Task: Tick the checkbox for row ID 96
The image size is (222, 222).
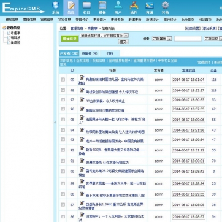Action: coord(63,109)
